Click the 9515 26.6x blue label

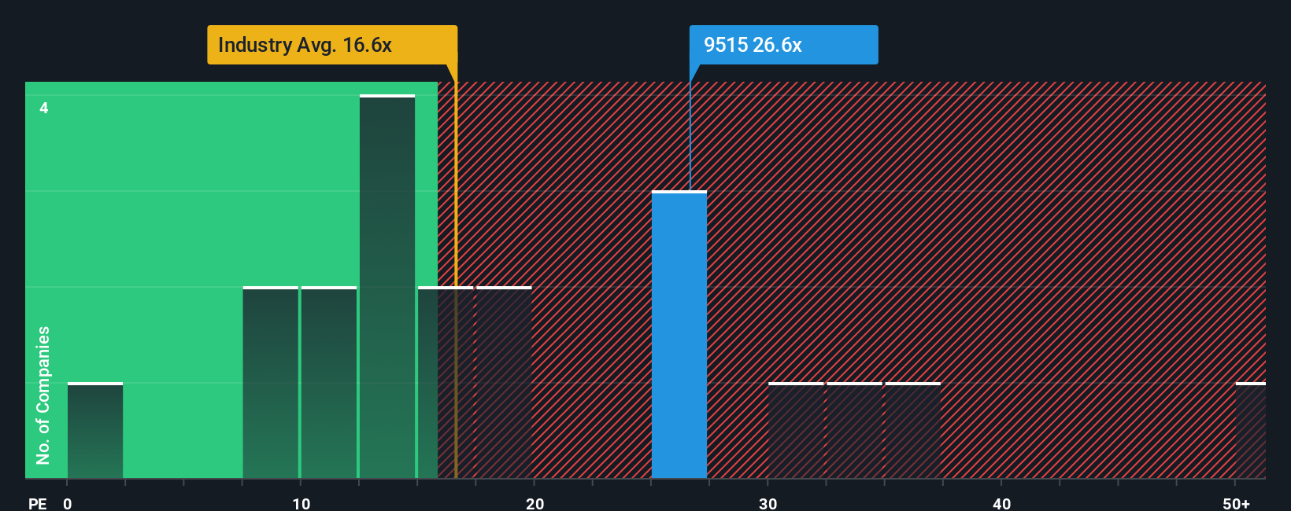click(783, 45)
